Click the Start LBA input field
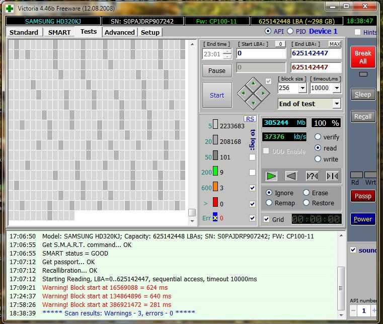This screenshot has height=324, width=383. [260, 53]
